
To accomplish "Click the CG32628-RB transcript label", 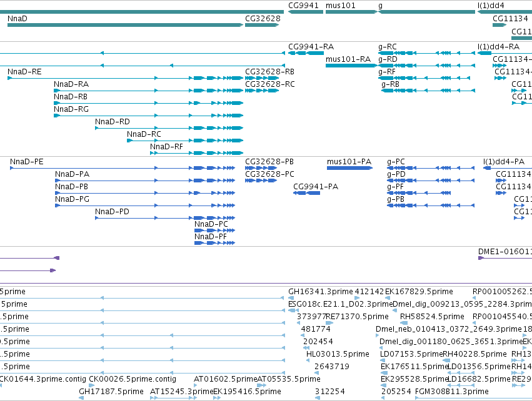I will 269,72.
